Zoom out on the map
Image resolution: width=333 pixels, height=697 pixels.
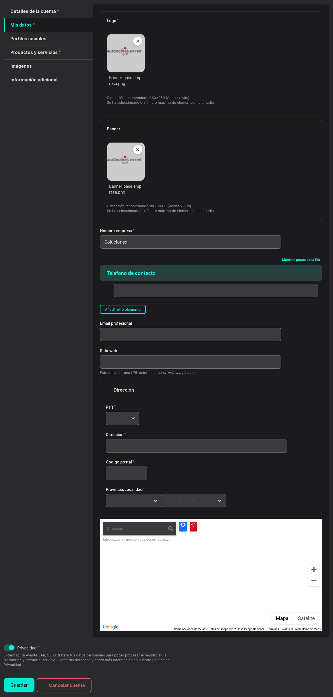click(314, 581)
